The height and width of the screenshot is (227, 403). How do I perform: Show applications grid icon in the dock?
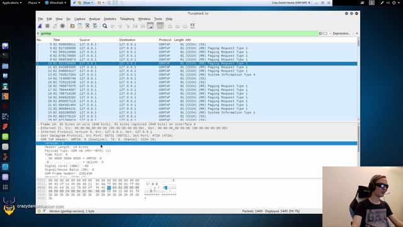(5, 187)
